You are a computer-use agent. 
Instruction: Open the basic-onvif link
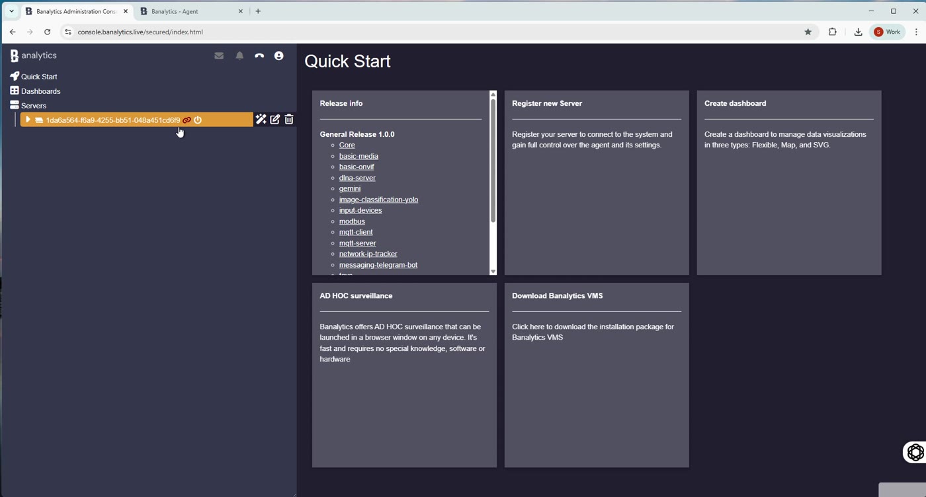357,167
